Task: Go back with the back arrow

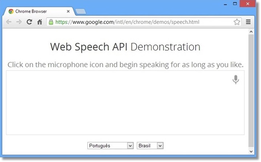Action: click(8, 22)
